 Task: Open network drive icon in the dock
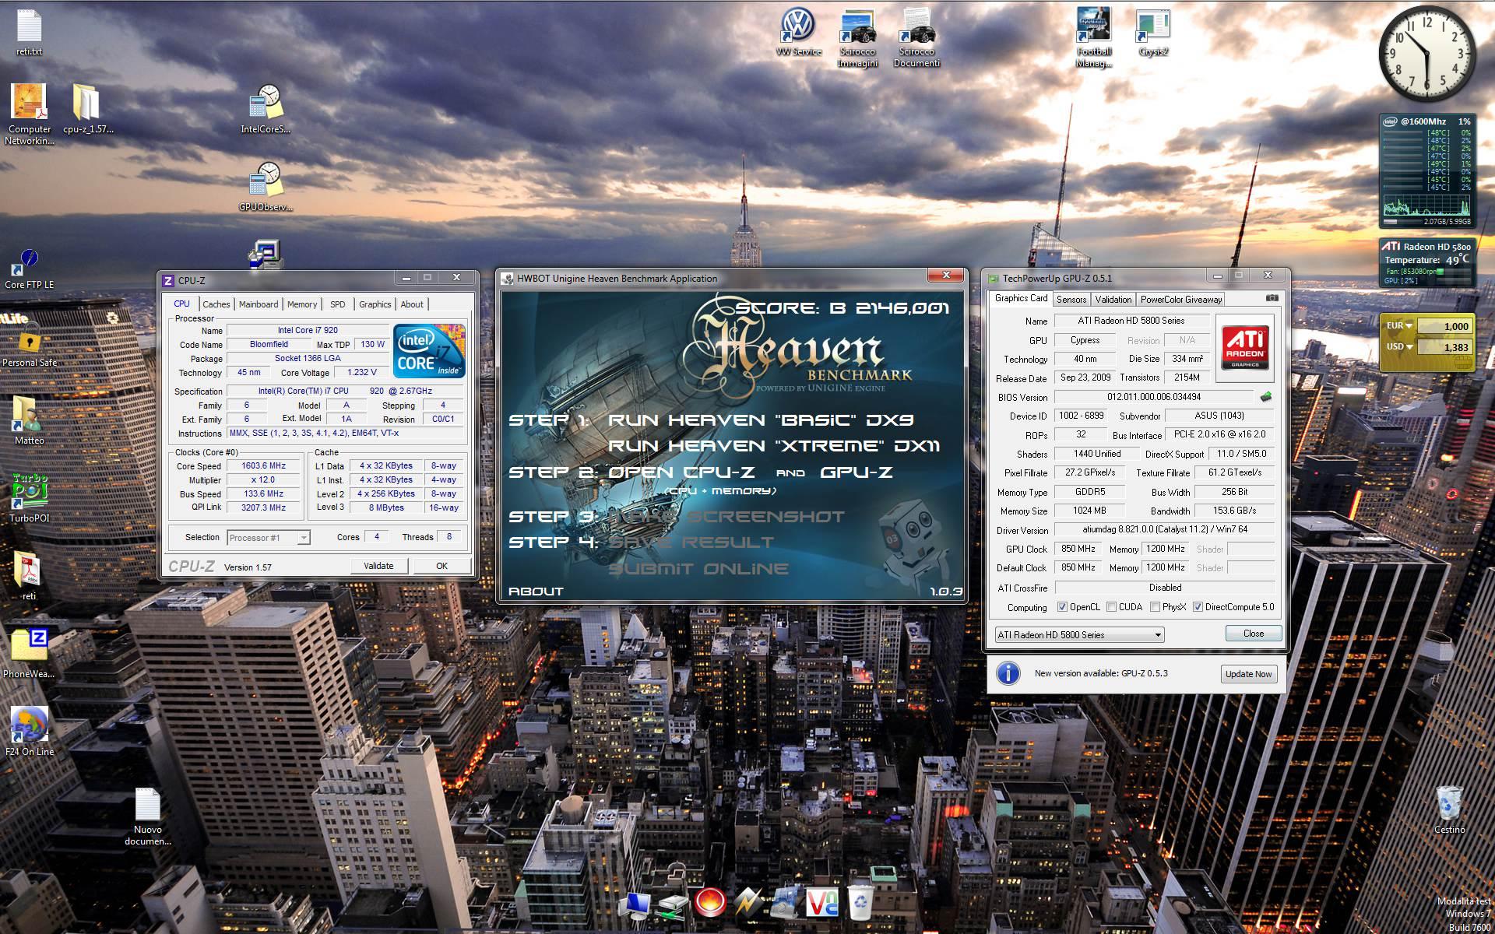[674, 904]
